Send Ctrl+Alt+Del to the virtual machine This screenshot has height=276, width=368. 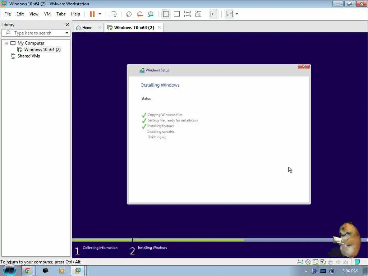(114, 14)
